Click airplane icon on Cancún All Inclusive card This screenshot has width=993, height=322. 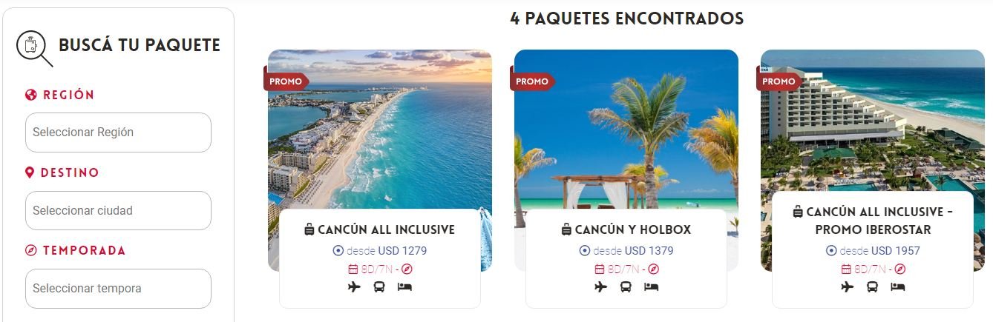[x=354, y=286]
